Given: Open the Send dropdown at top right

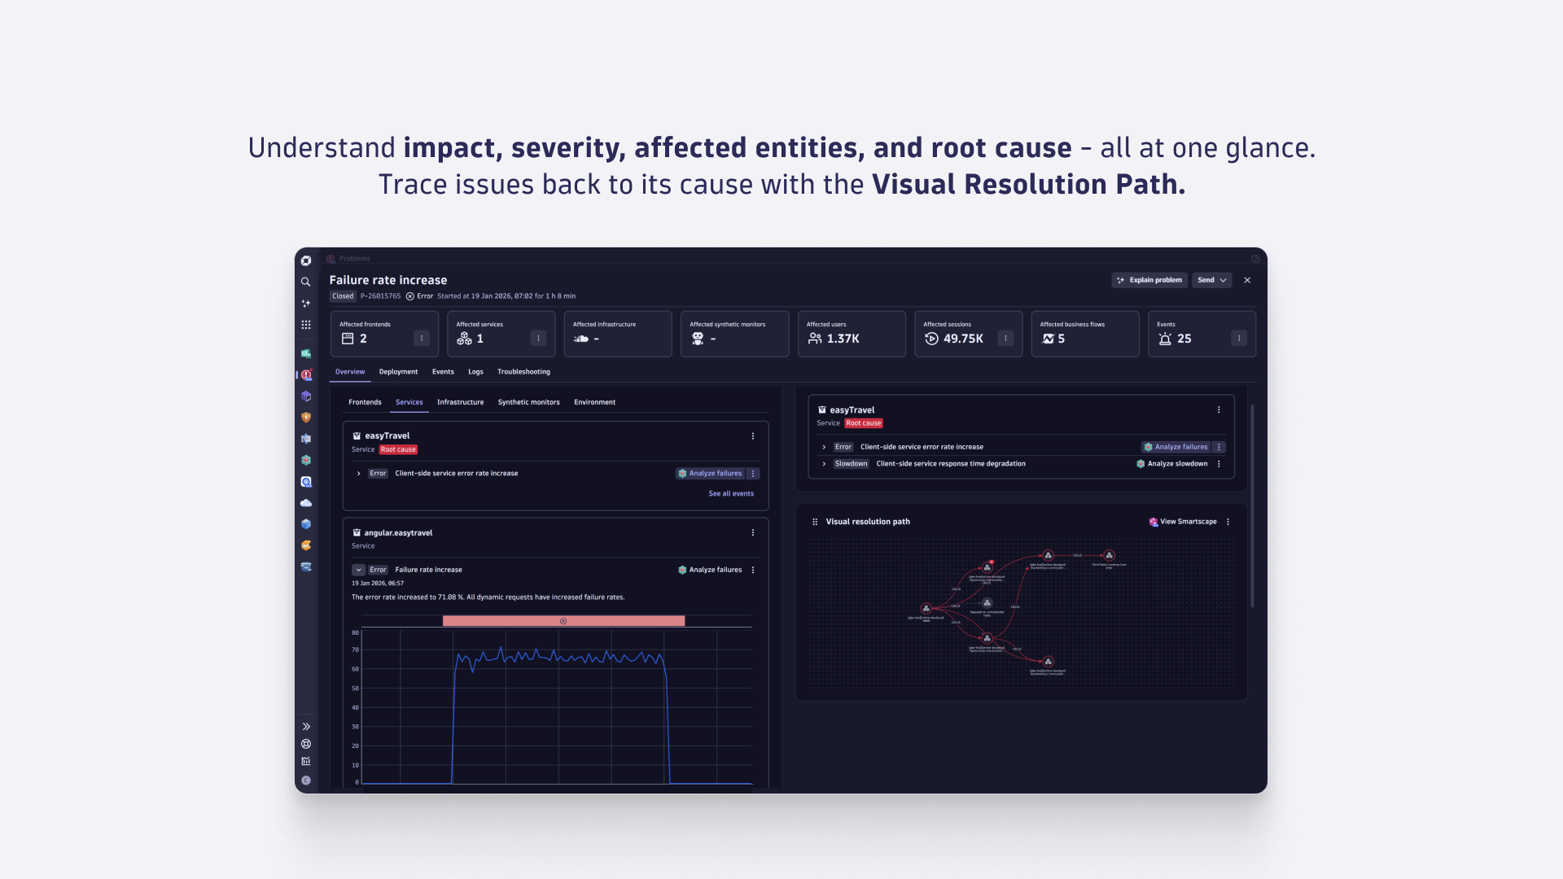Looking at the screenshot, I should coord(1212,280).
